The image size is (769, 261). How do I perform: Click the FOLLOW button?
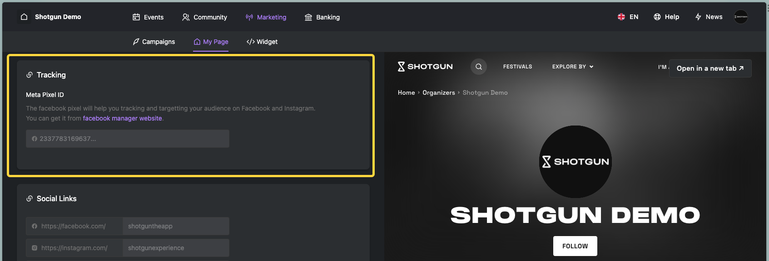pyautogui.click(x=575, y=246)
